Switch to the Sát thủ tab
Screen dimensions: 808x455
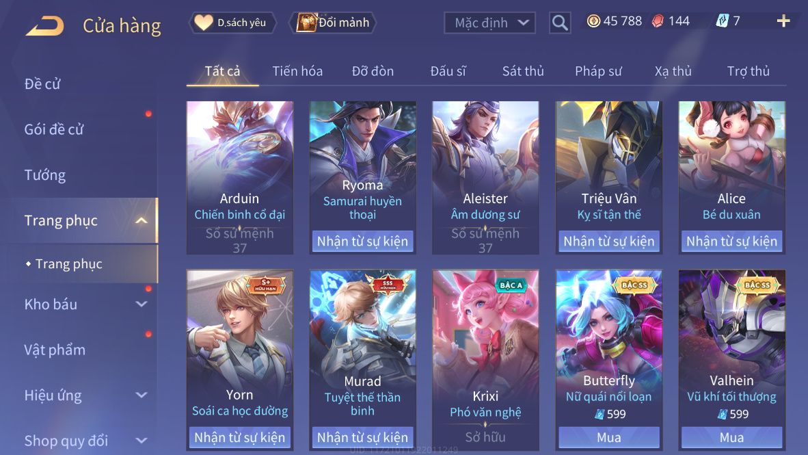click(x=523, y=71)
